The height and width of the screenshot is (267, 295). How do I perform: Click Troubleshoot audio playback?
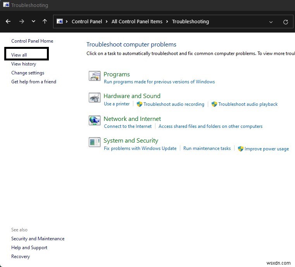click(248, 104)
